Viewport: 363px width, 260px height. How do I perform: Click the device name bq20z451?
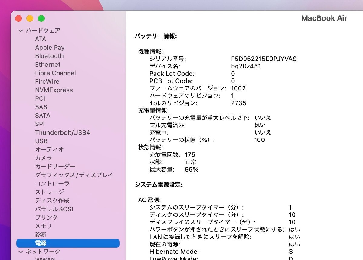(x=246, y=66)
